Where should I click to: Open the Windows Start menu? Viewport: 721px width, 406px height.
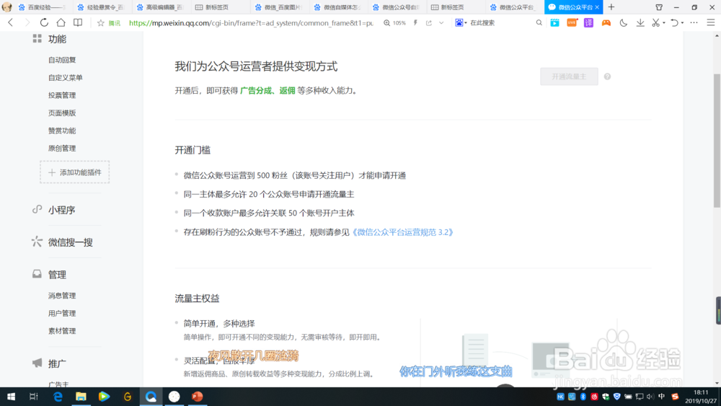pyautogui.click(x=11, y=397)
